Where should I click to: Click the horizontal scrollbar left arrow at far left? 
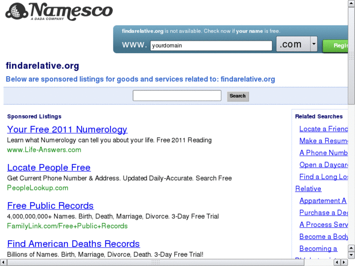[3, 263]
